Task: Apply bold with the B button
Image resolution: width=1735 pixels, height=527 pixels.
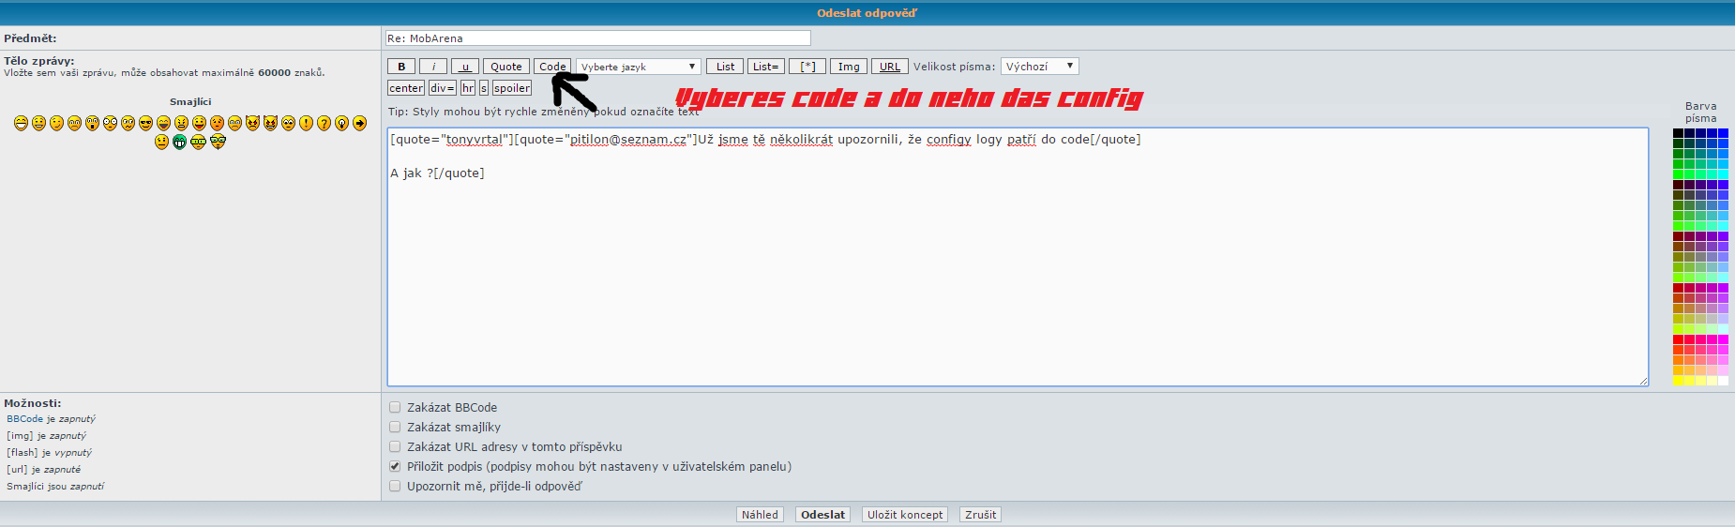Action: (x=401, y=67)
